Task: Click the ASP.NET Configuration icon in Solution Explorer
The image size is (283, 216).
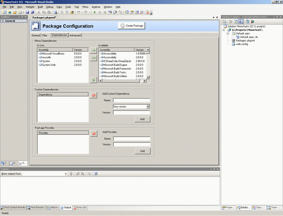Action: pyautogui.click(x=252, y=21)
